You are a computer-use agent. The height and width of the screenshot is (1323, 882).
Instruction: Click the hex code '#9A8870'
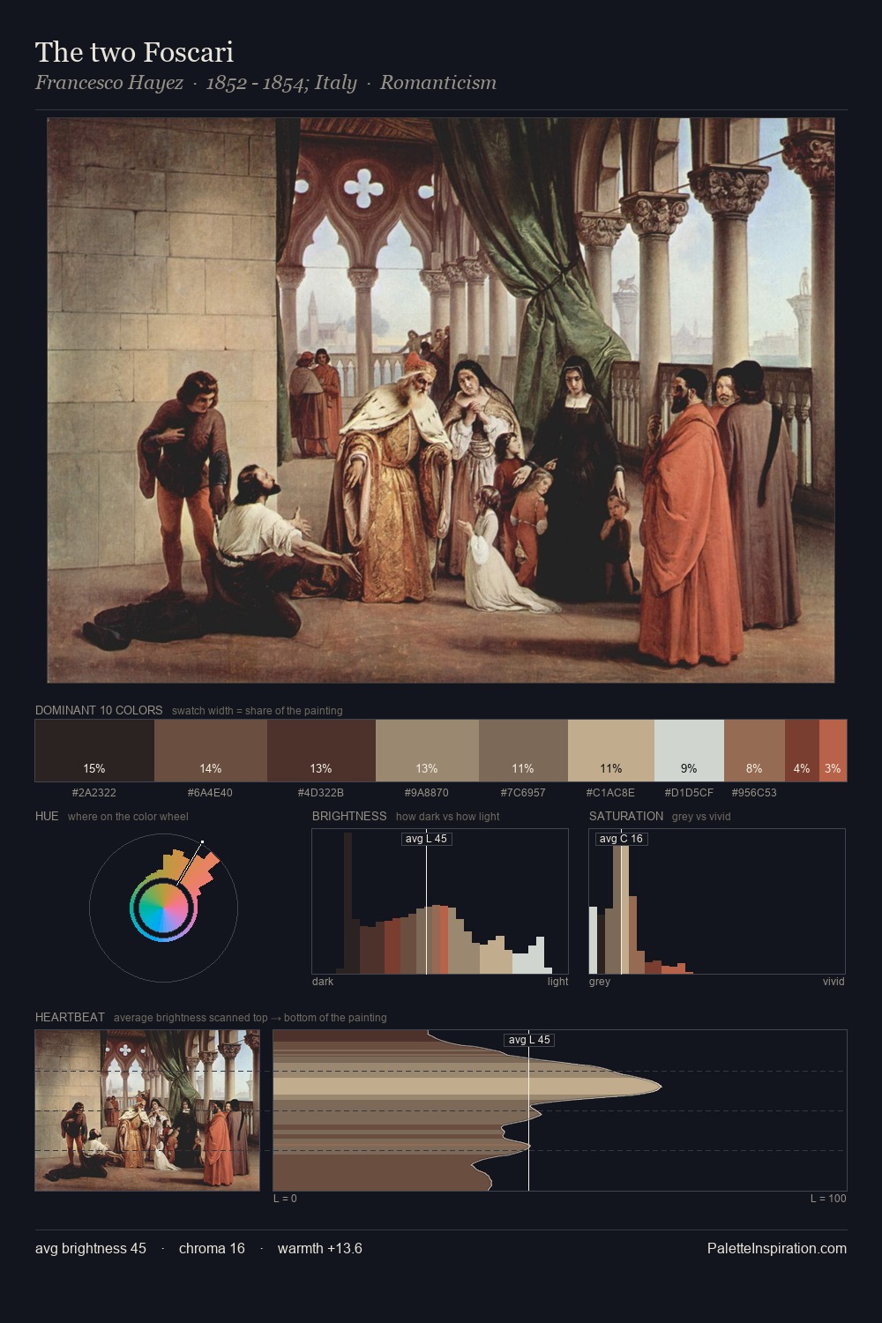click(427, 792)
